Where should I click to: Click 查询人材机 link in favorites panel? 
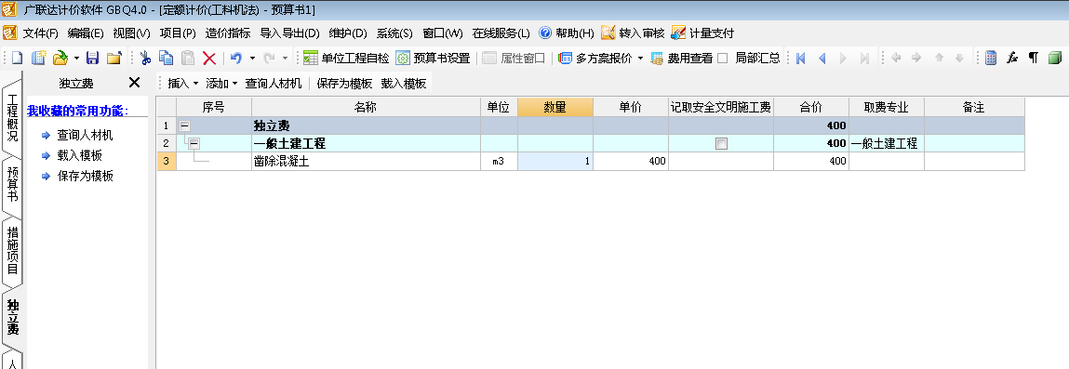tap(85, 135)
